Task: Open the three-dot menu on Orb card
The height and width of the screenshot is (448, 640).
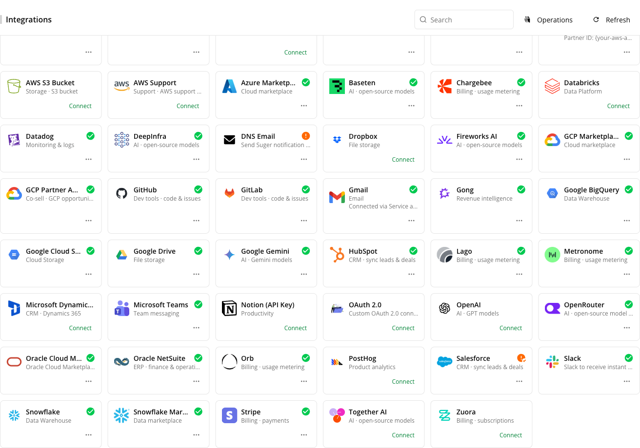Action: (x=304, y=381)
